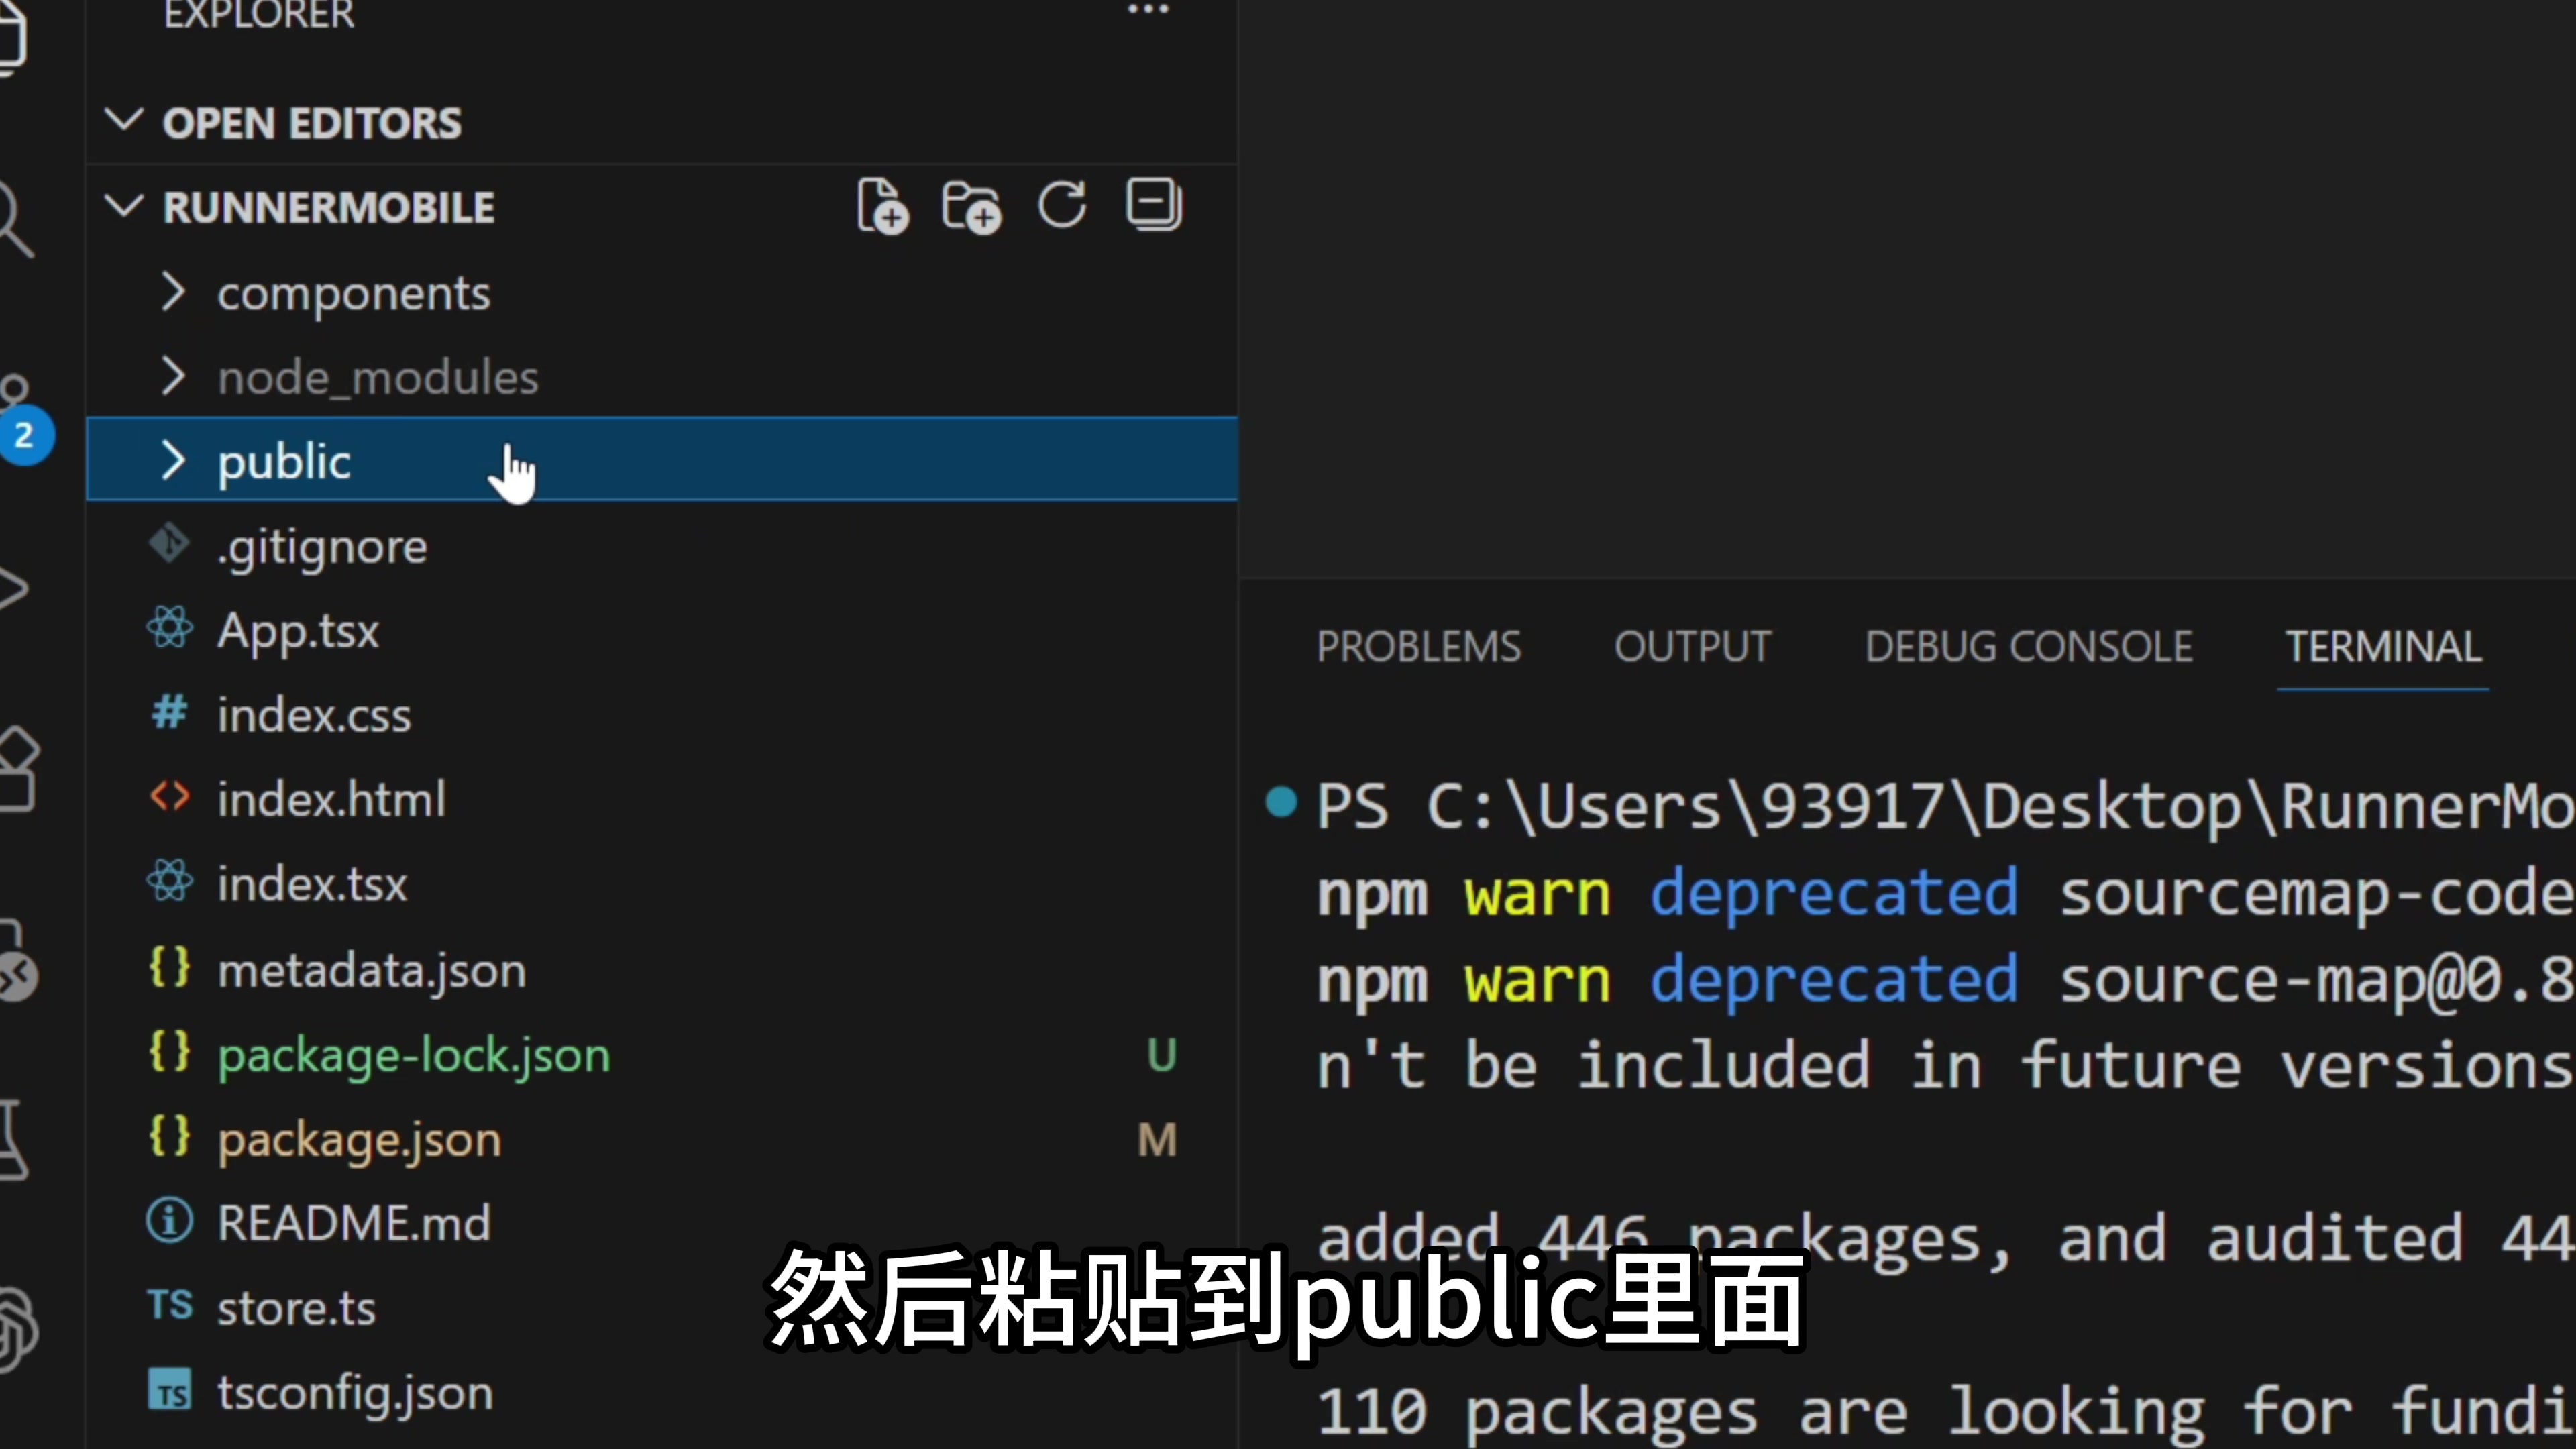Expand the components folder

tap(353, 293)
